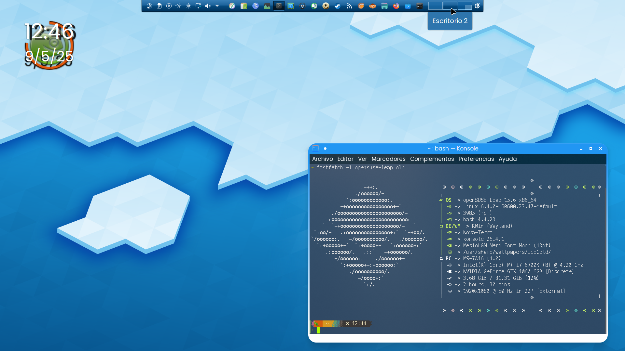This screenshot has width=625, height=351.
Task: Click the 'openSUSE Leap 15.6 x86_64' line
Action: pos(499,200)
